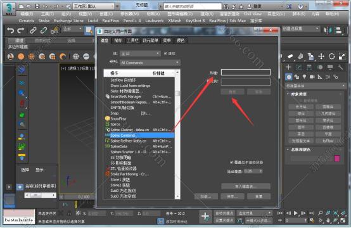This screenshot has height=228, width=351.
Task: Toggle the 活动 (Active) checkbox in dialog
Action: coord(165,53)
